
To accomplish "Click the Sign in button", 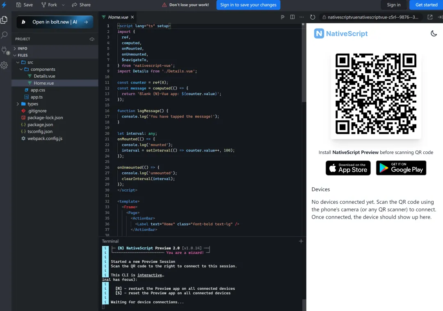I will click(x=393, y=5).
